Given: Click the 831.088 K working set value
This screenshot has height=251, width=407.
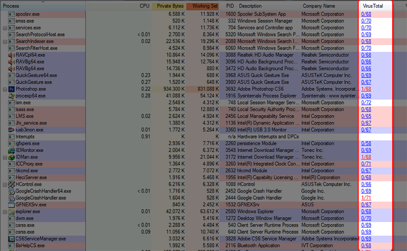Looking at the screenshot, I should click(x=208, y=89).
